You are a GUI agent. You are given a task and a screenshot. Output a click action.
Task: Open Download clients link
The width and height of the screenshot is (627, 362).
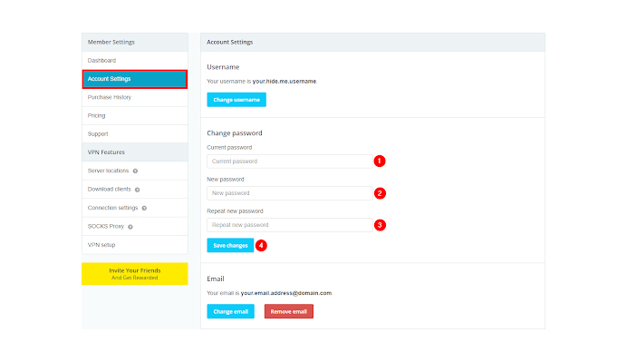click(109, 189)
